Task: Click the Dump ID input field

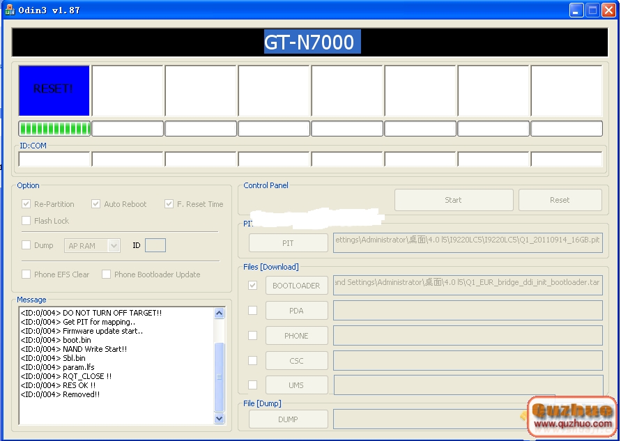Action: click(155, 245)
